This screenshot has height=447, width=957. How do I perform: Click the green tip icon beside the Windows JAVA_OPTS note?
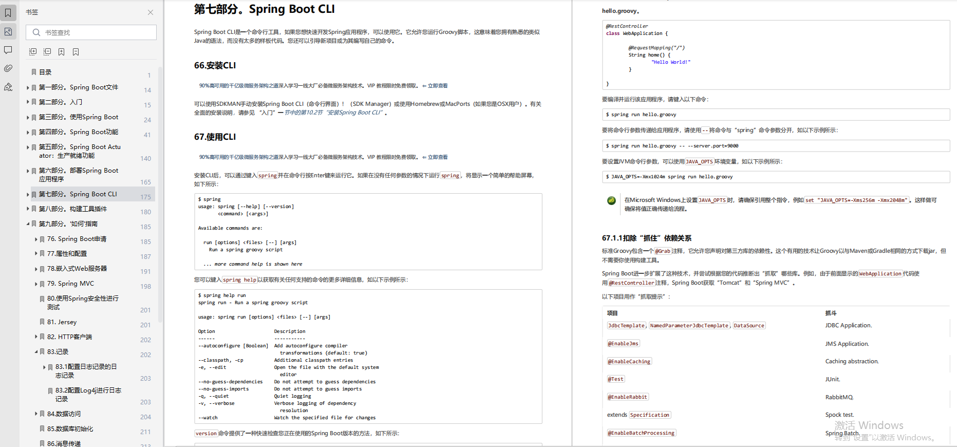pyautogui.click(x=611, y=200)
